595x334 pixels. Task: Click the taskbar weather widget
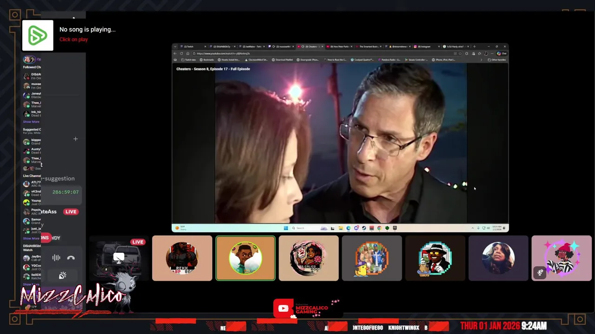tap(180, 228)
